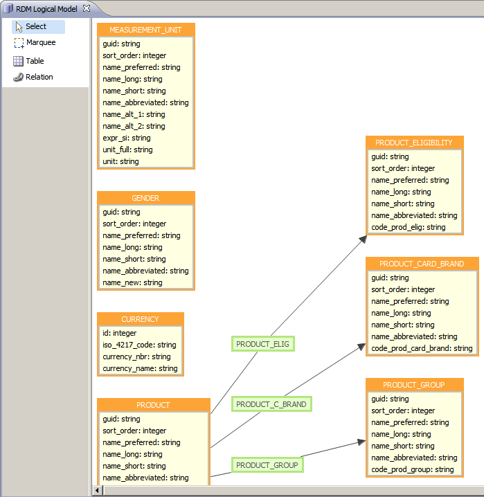
Task: Click the PRODUCT_ELIG relation label
Action: point(262,343)
